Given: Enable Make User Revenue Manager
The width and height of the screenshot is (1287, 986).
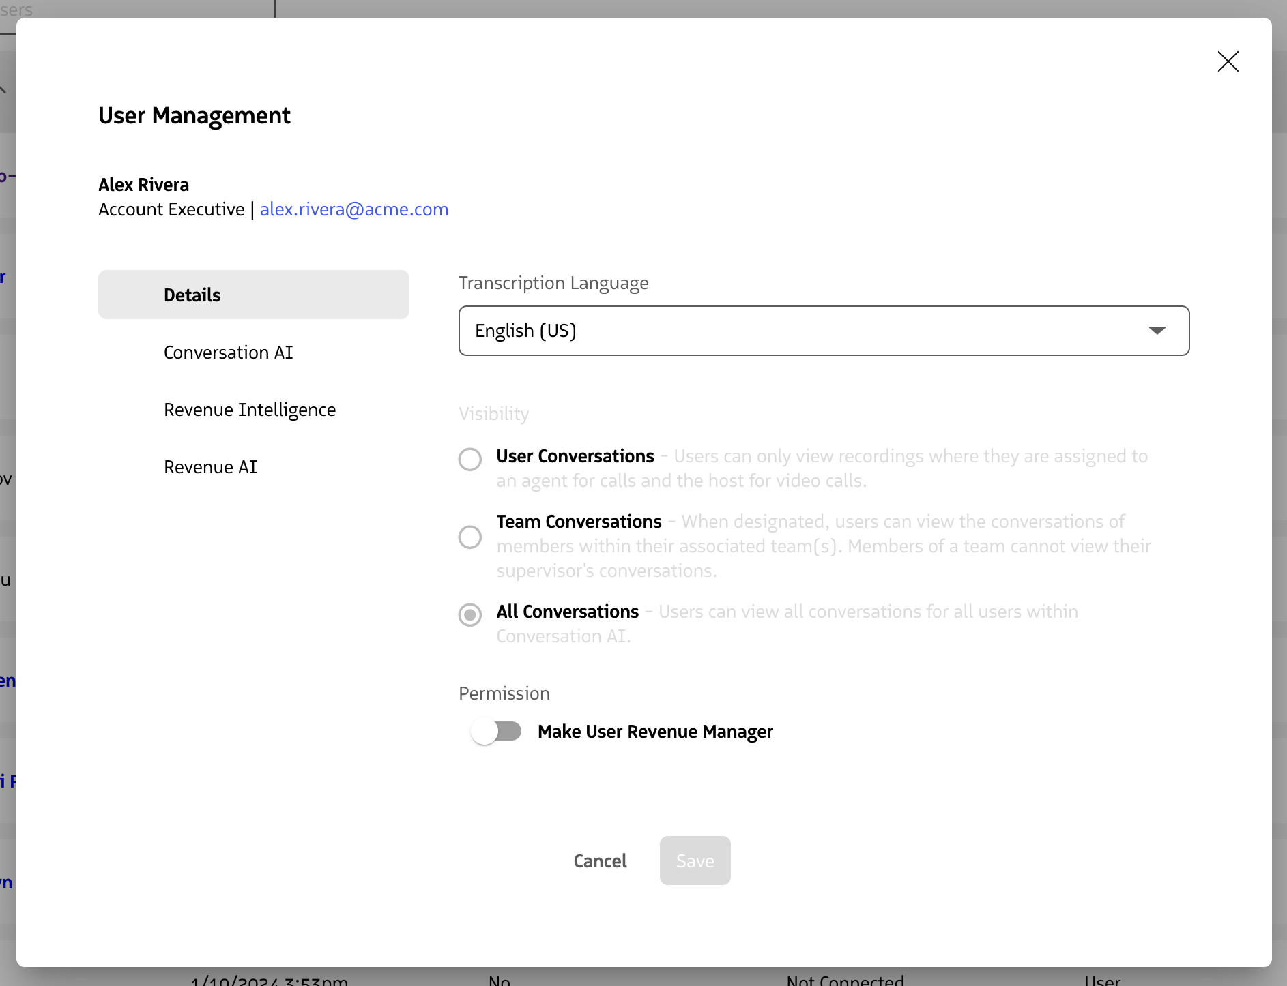Looking at the screenshot, I should pos(496,730).
